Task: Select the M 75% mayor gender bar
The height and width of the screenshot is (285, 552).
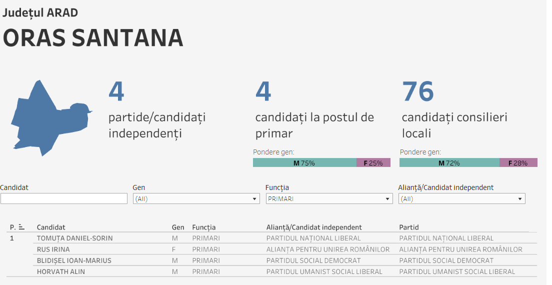Action: pos(304,162)
